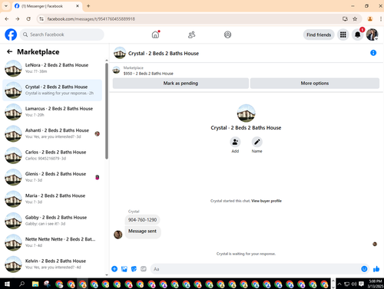384x289 pixels.
Task: Reload the page
Action: click(28, 19)
